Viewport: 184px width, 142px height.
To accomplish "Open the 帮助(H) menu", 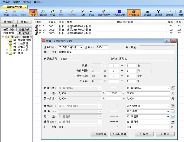I will 38,2.
